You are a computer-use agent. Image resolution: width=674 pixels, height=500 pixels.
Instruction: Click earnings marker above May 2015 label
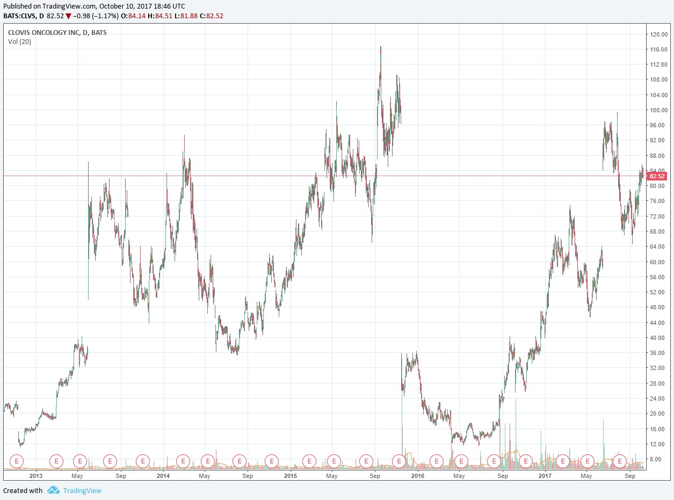[x=334, y=461]
